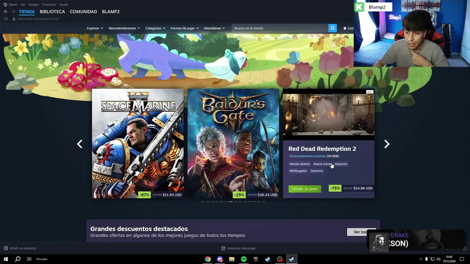The width and height of the screenshot is (470, 264).
Task: Expand the Explorar dropdown
Action: tap(95, 28)
